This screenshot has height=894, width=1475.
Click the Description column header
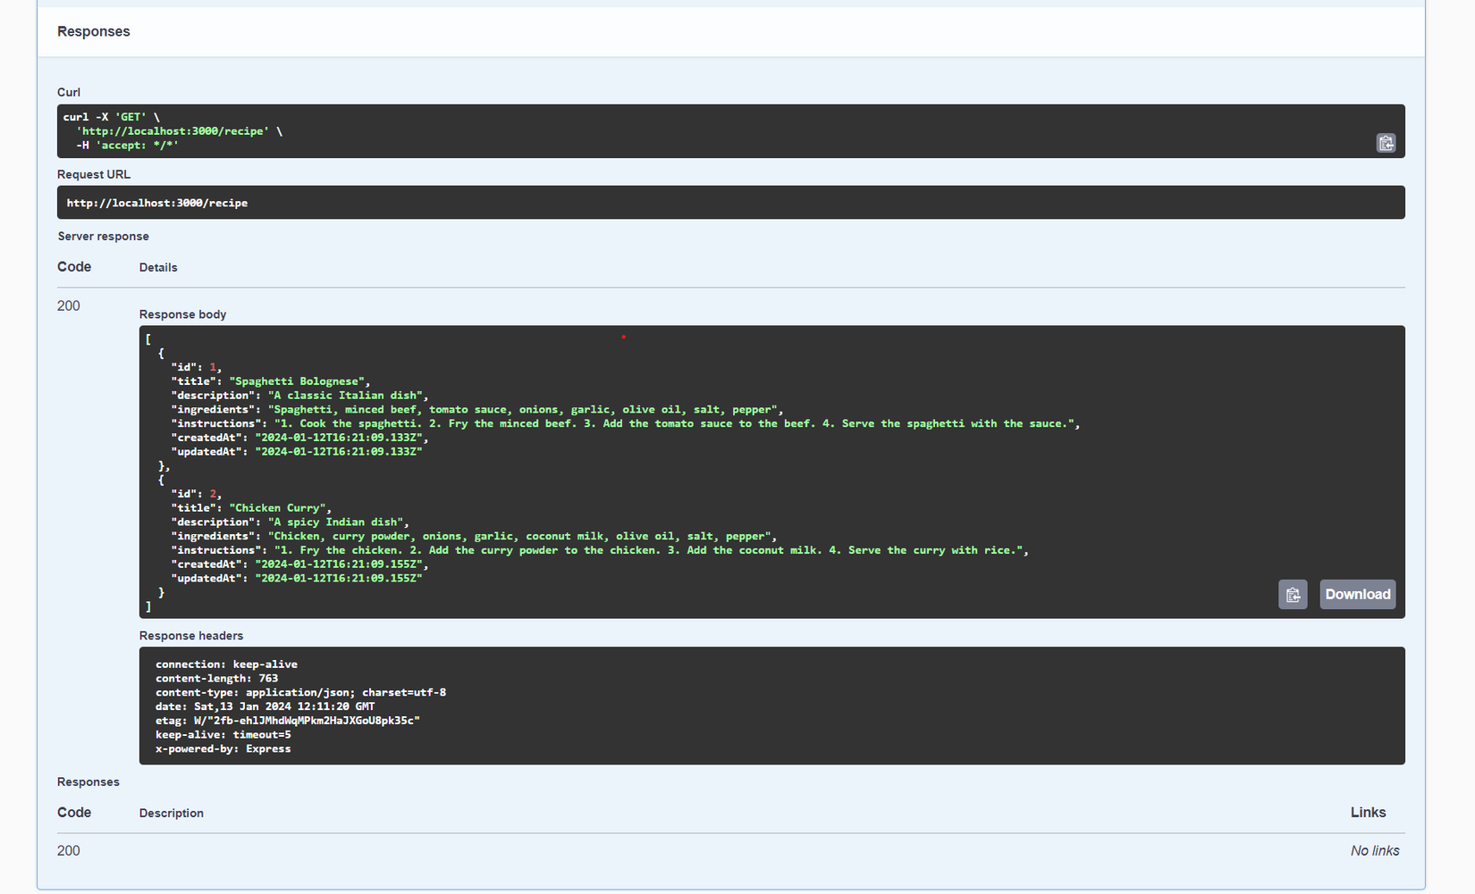point(171,813)
